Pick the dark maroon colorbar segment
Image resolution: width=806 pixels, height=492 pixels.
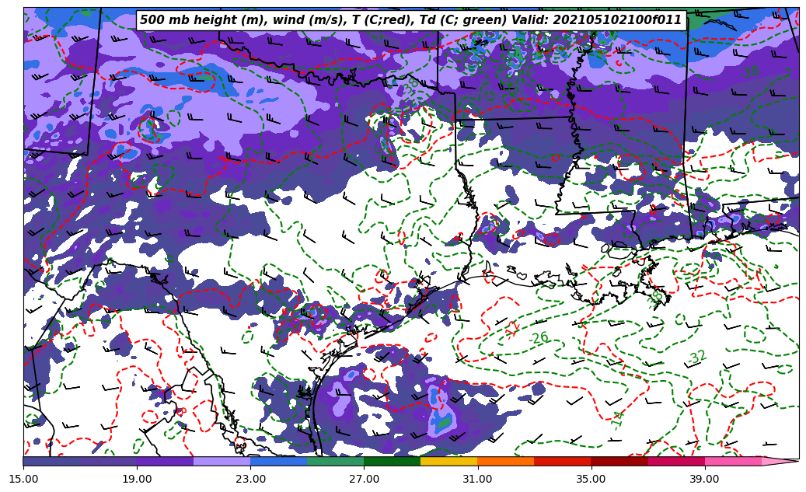[x=619, y=461]
